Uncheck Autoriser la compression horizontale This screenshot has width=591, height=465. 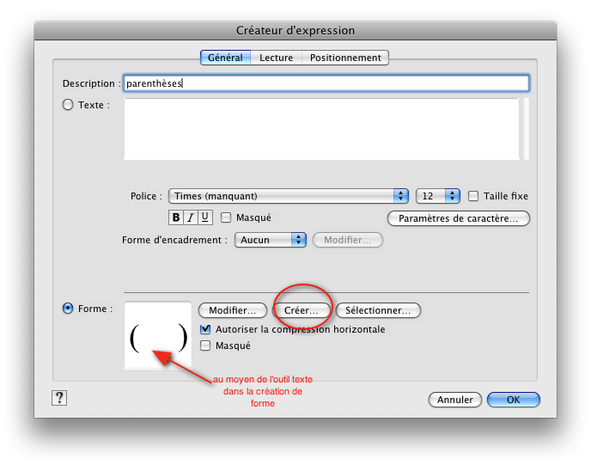coord(205,329)
